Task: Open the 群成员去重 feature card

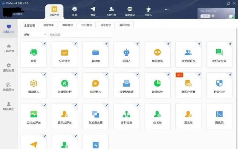Action: coord(96,116)
